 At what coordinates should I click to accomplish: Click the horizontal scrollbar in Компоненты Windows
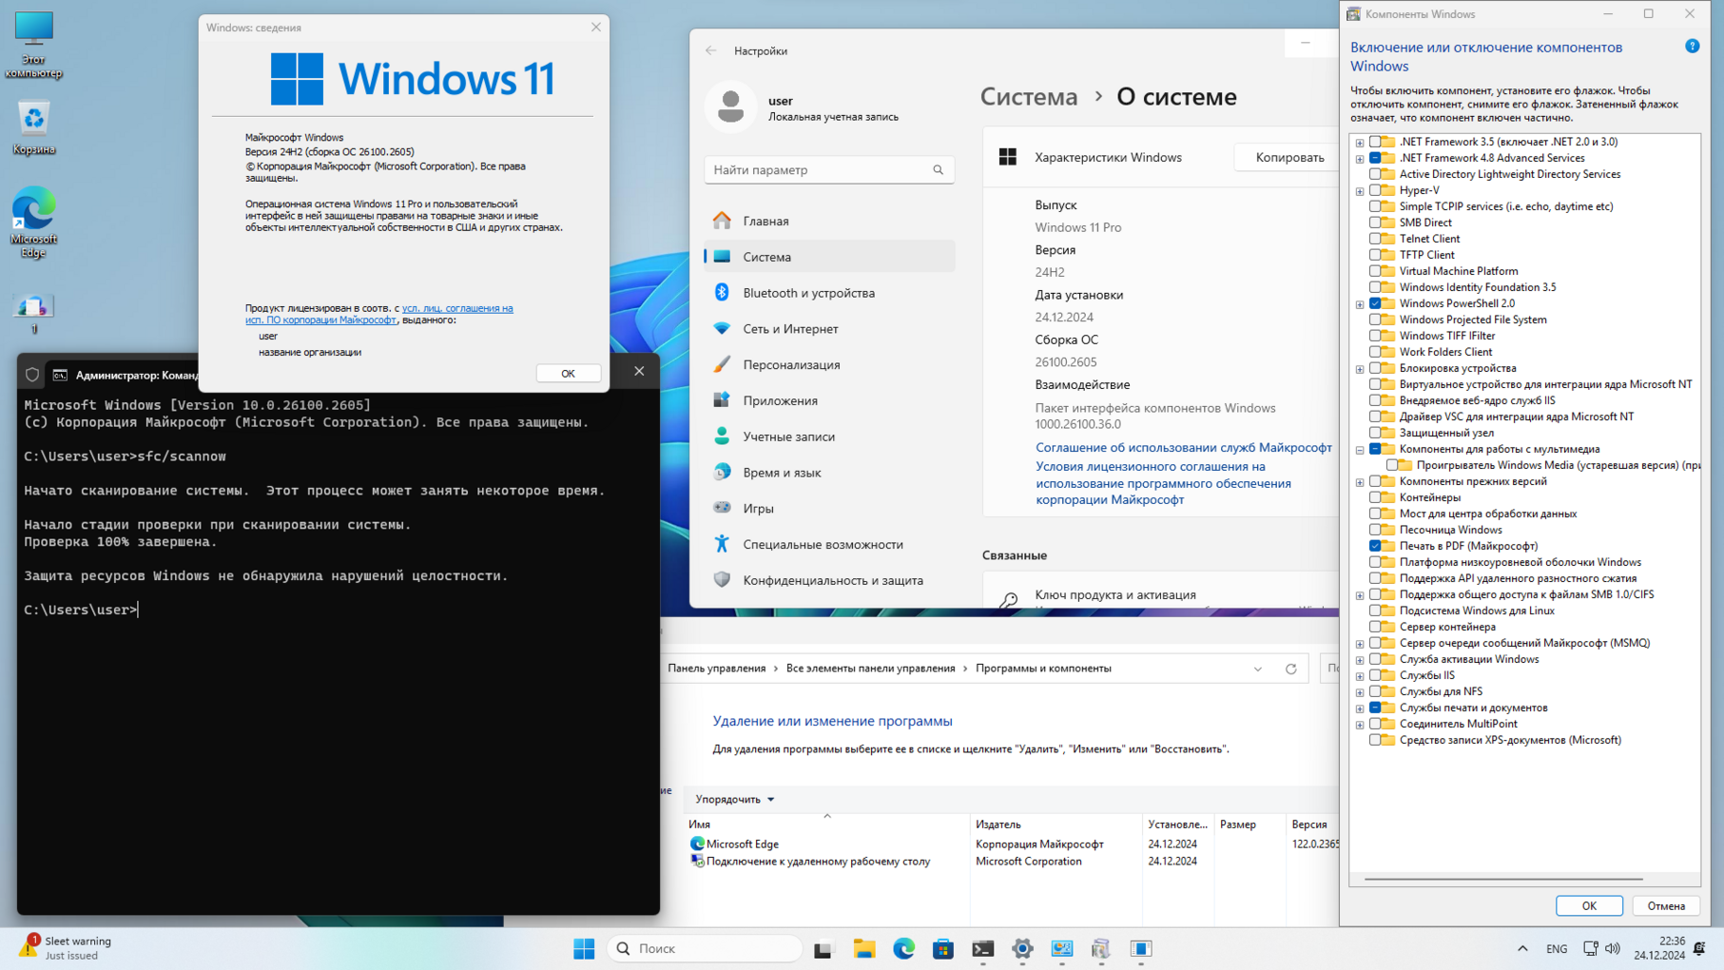1502,879
